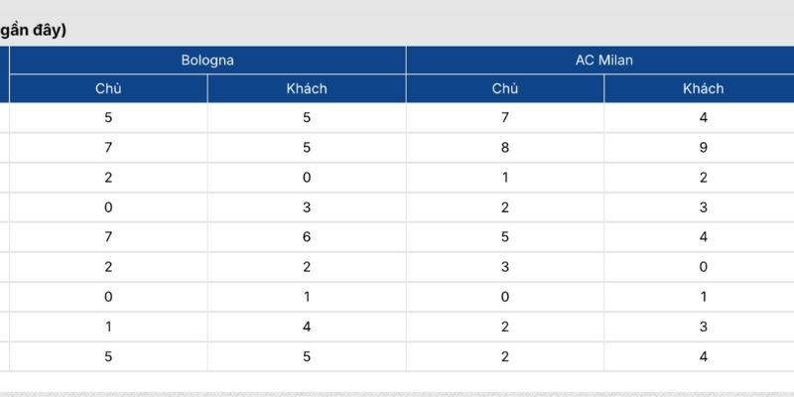Click value 3 in Bologna Khách column

coord(307,207)
